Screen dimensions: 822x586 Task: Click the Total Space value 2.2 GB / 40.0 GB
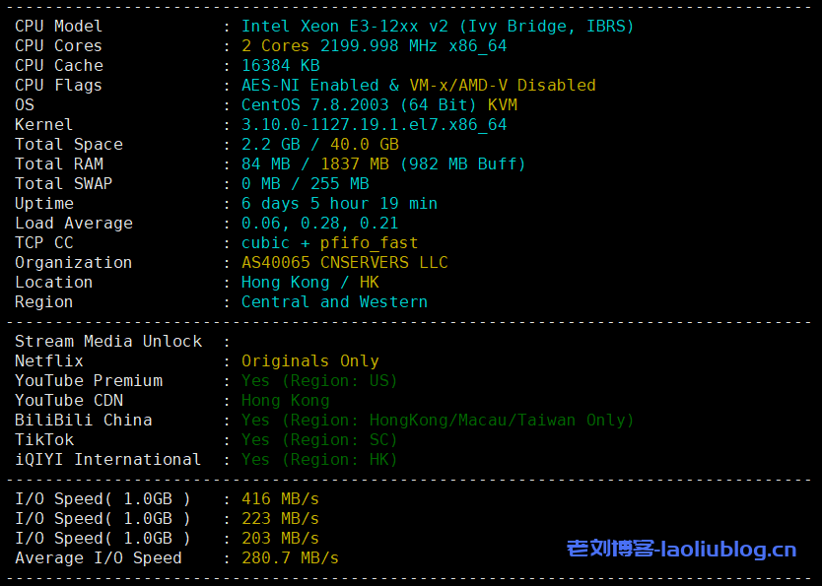pyautogui.click(x=319, y=144)
